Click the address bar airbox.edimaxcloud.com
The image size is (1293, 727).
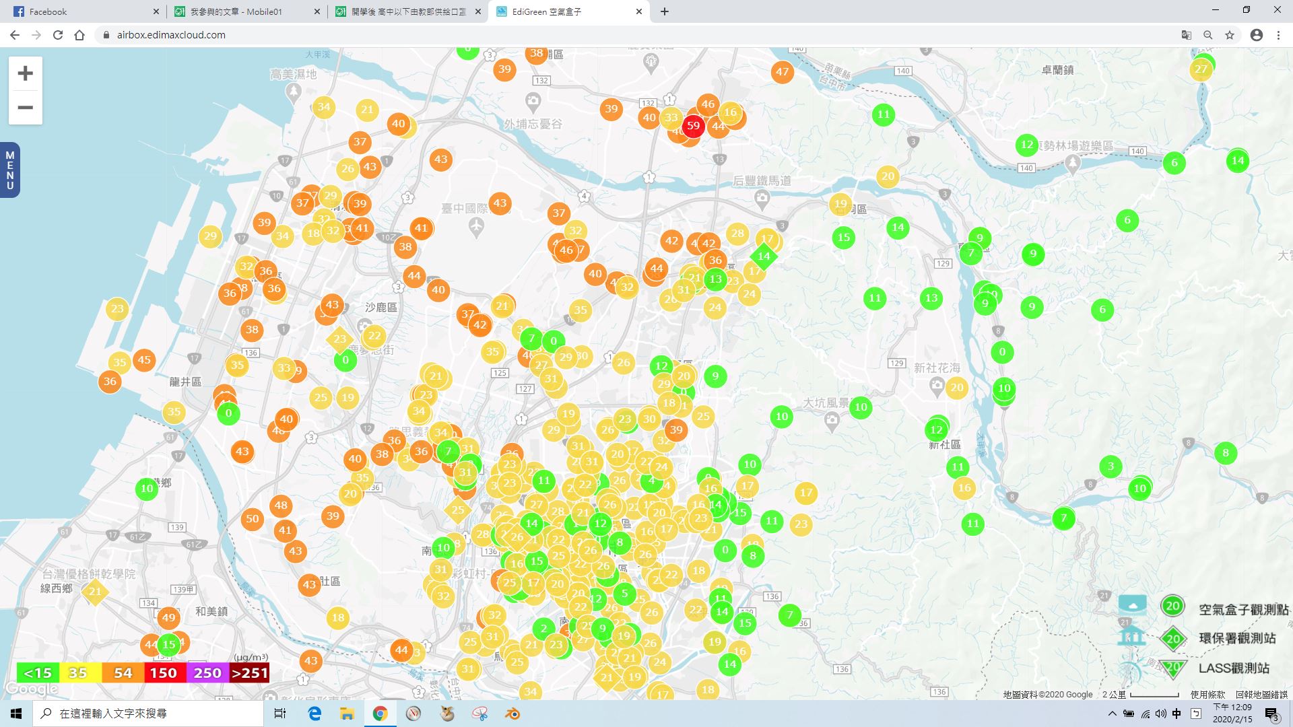tap(171, 35)
